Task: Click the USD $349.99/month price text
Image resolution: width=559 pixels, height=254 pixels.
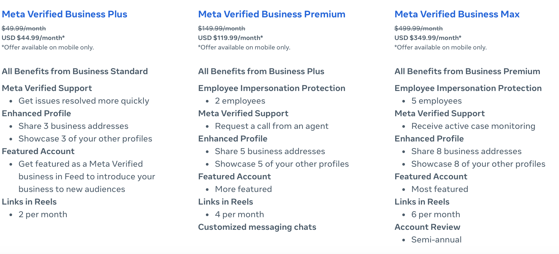Action: (x=428, y=38)
